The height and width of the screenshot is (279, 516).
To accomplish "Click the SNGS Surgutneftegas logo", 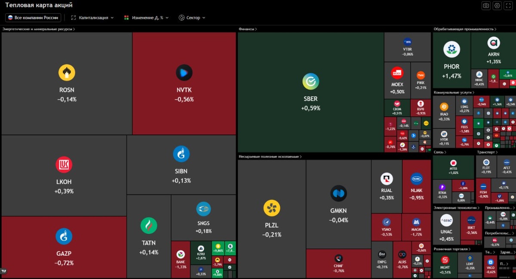I will 203,209.
